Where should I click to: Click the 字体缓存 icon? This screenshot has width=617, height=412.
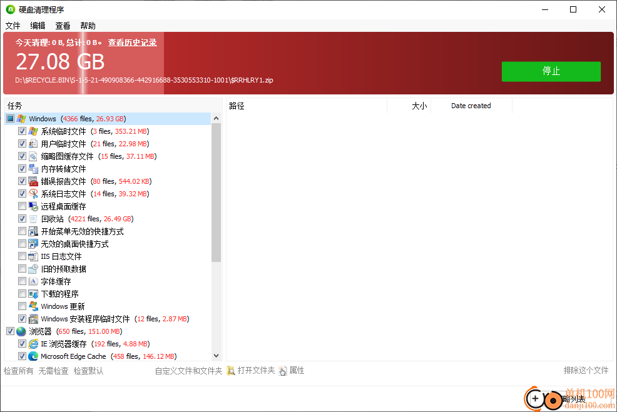click(x=33, y=281)
